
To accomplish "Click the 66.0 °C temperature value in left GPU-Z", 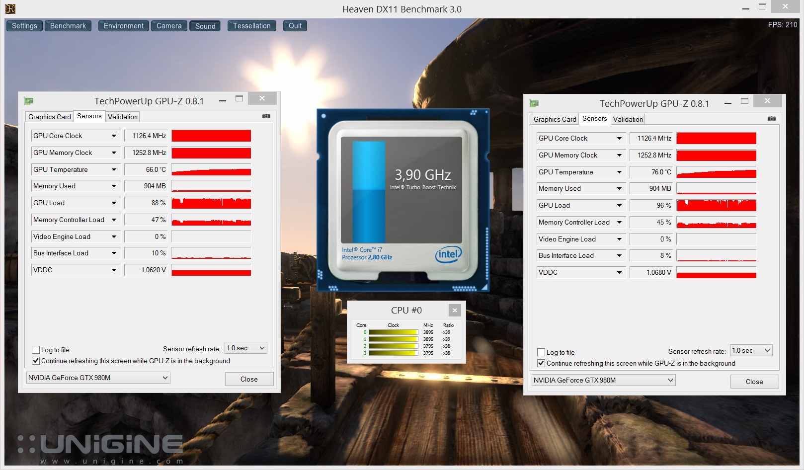I will pos(146,169).
